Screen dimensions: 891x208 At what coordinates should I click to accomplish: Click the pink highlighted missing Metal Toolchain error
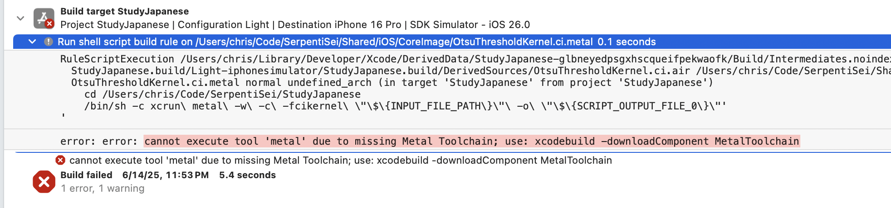click(x=471, y=142)
